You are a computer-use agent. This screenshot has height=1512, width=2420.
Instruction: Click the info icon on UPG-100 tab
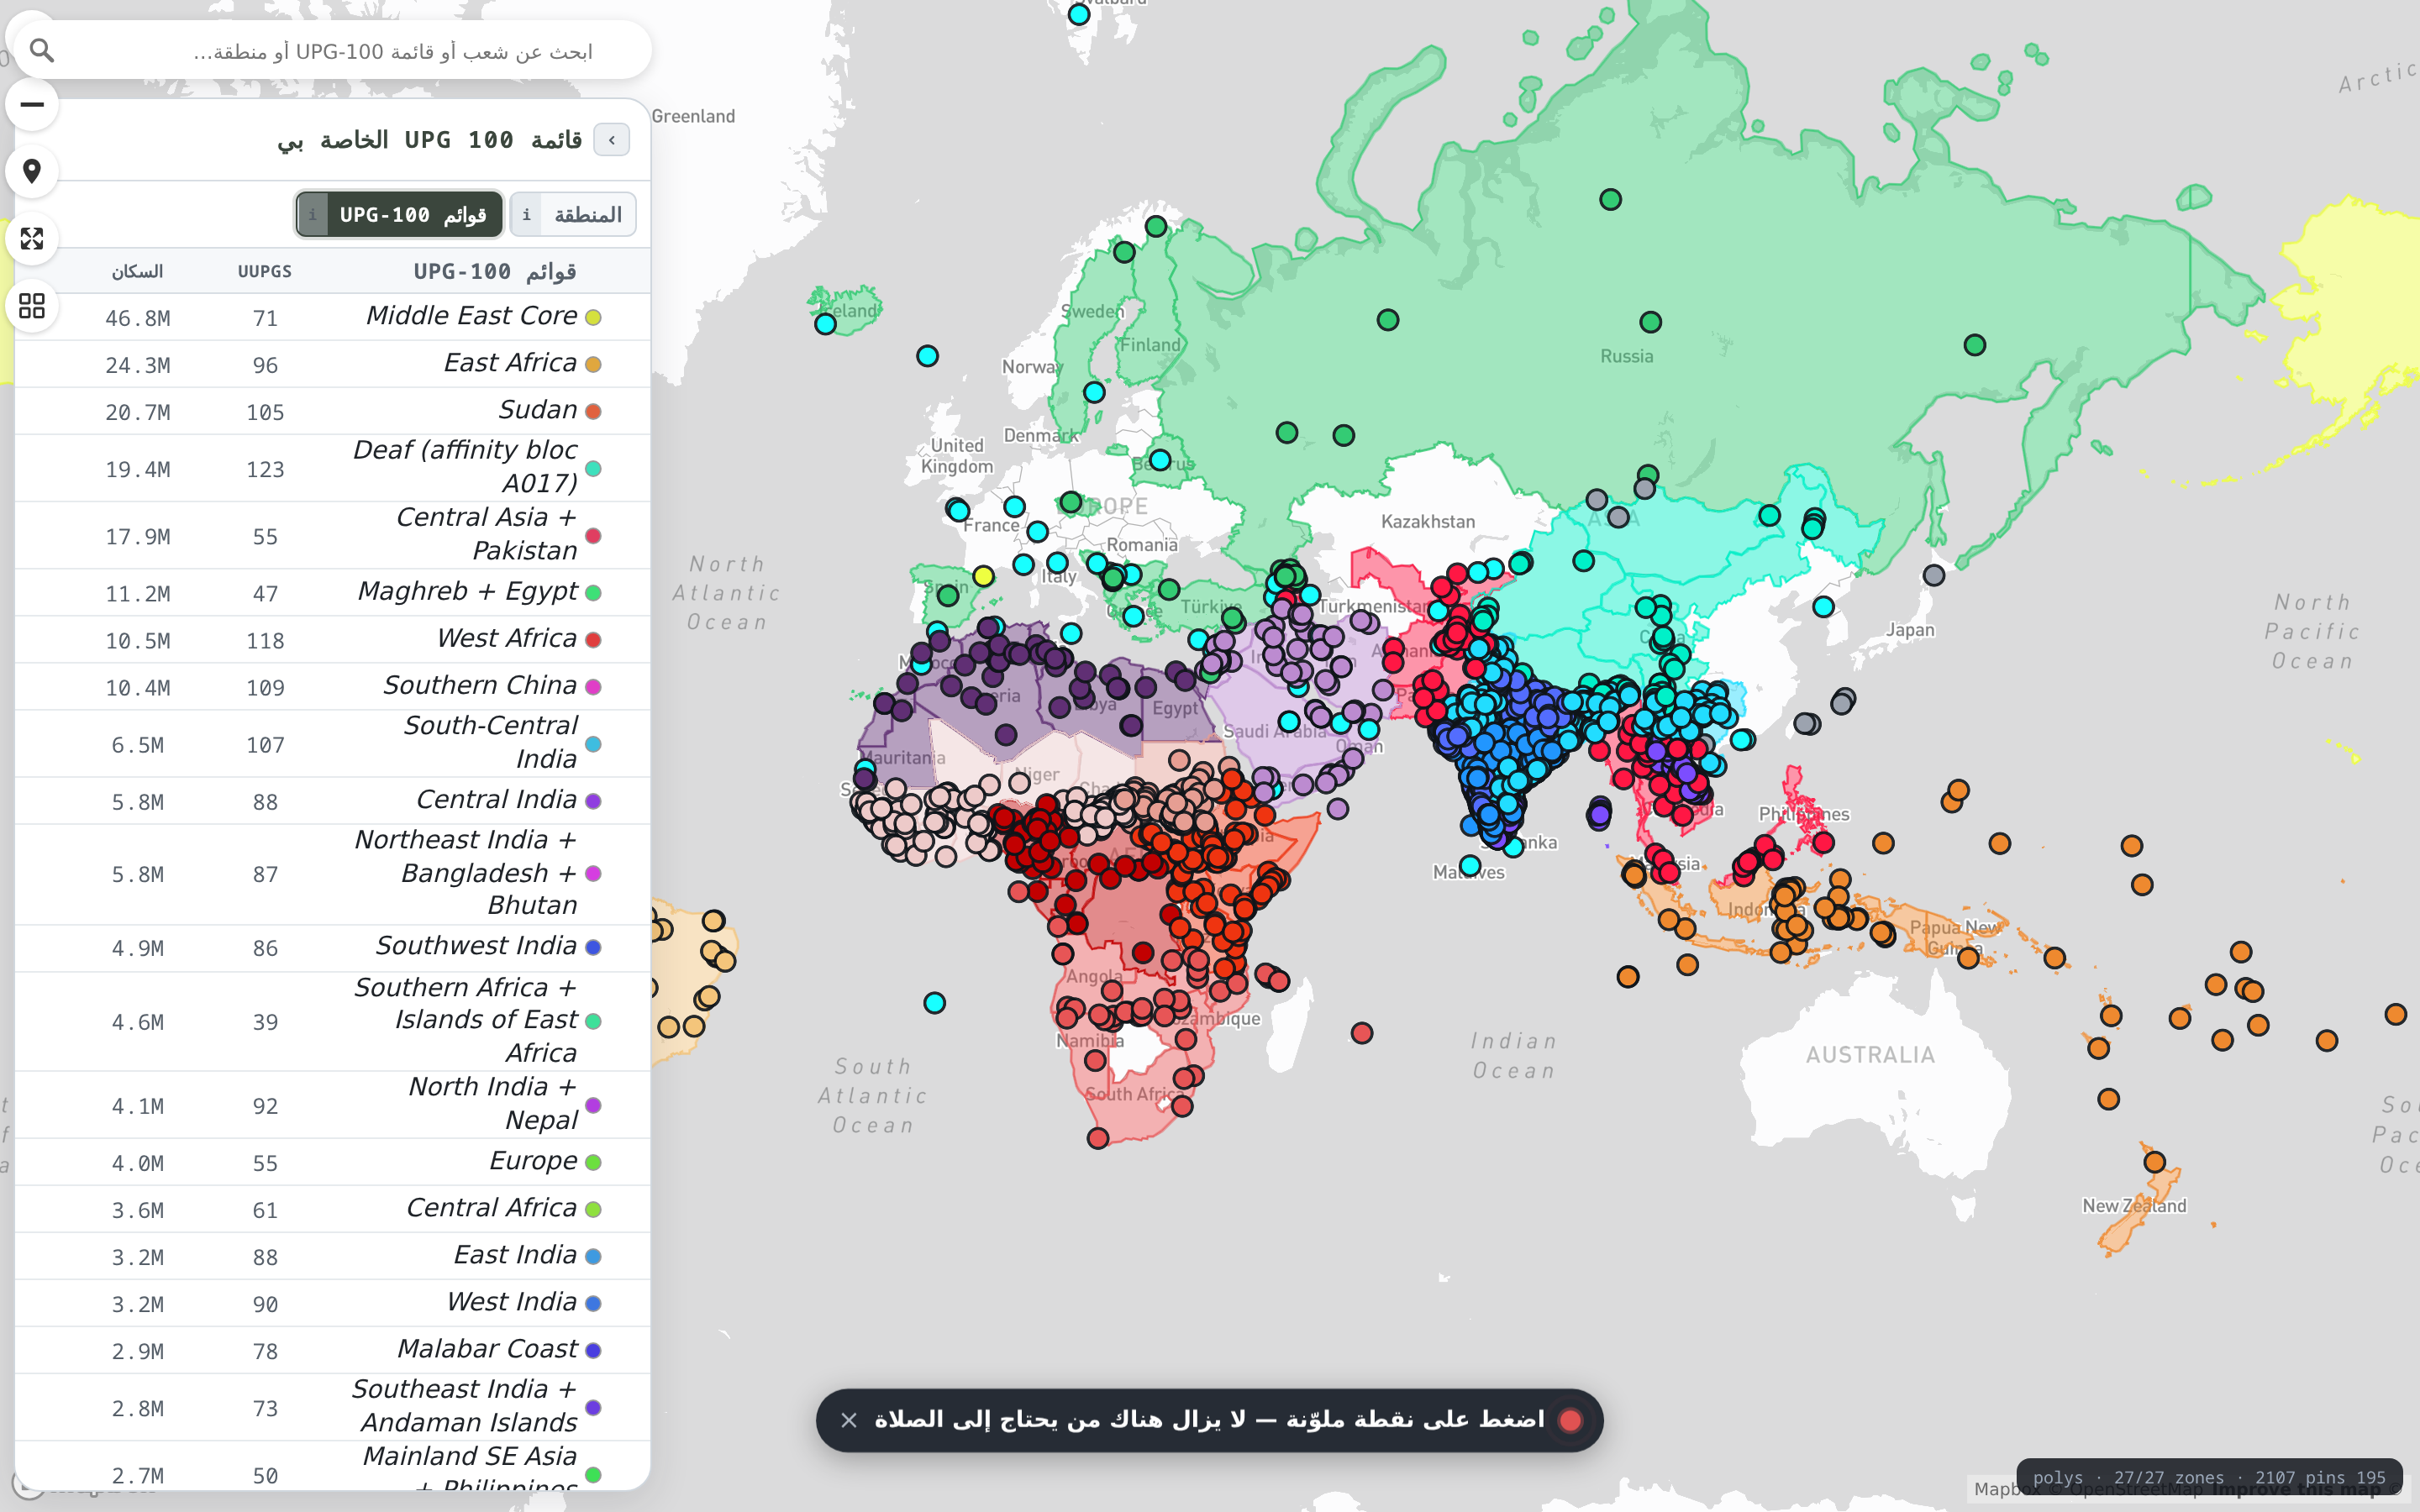[x=312, y=214]
